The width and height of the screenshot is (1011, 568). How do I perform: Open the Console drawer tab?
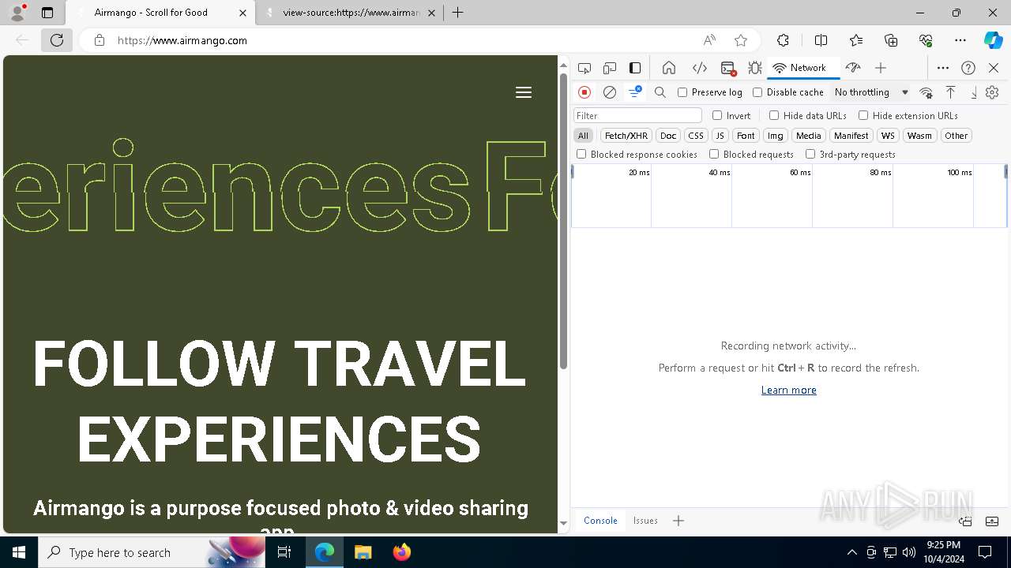600,521
